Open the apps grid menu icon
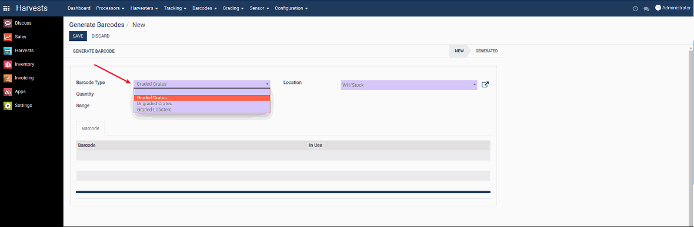Viewport: 694px width, 227px height. tap(6, 8)
